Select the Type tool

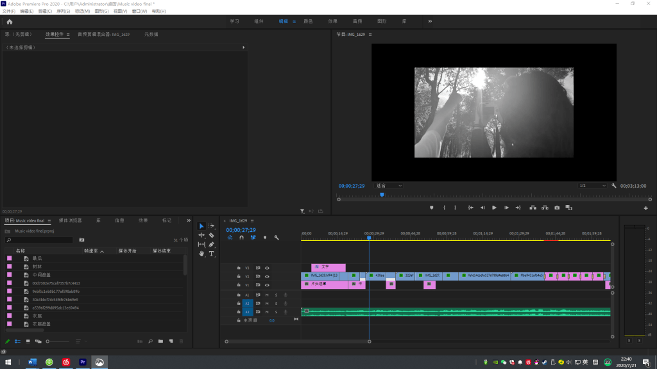(211, 254)
